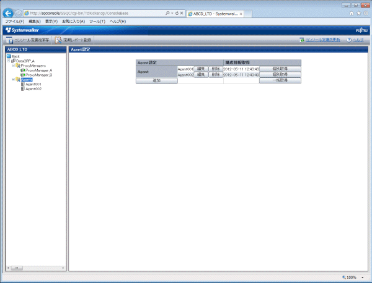Click the browser address URL field
This screenshot has height=283, width=372.
(x=96, y=14)
